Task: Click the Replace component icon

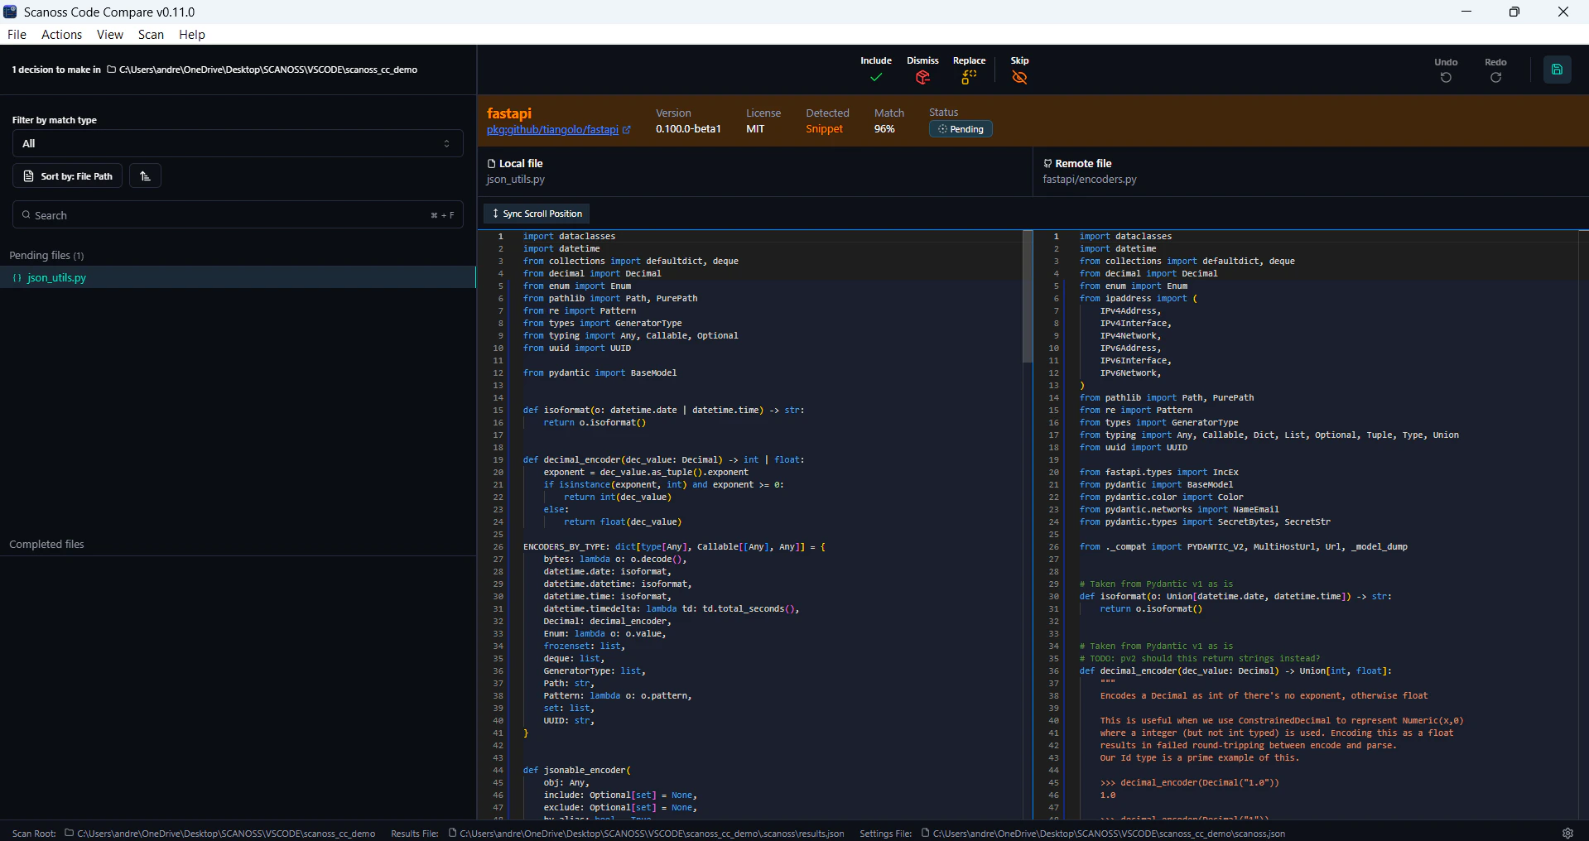Action: (x=969, y=77)
